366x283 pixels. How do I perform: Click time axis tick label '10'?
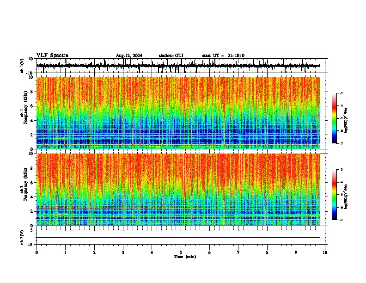coord(325,252)
